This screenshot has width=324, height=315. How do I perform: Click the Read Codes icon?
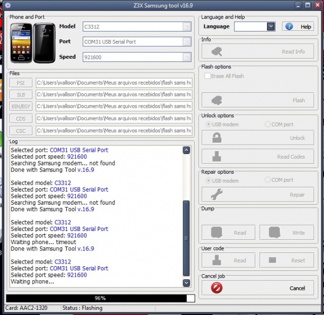coord(216,156)
